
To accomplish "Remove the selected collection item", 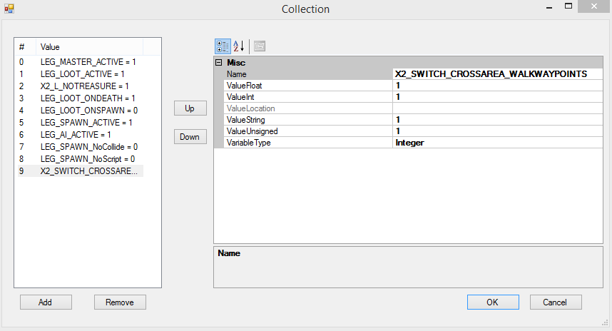I will click(120, 302).
